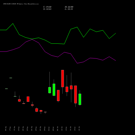Click the low value L: 12.15
The width and height of the screenshot is (135, 135).
69,9
